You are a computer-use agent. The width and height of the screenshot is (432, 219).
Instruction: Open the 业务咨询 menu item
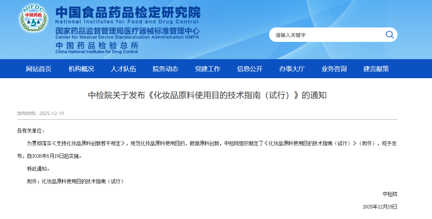334,69
